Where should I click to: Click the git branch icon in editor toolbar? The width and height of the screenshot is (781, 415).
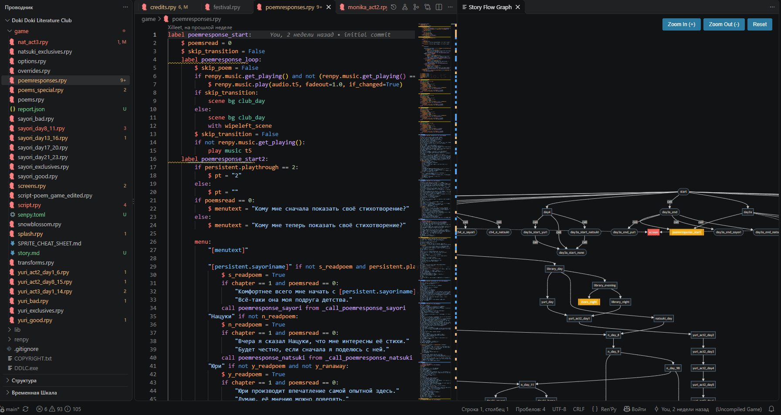416,7
